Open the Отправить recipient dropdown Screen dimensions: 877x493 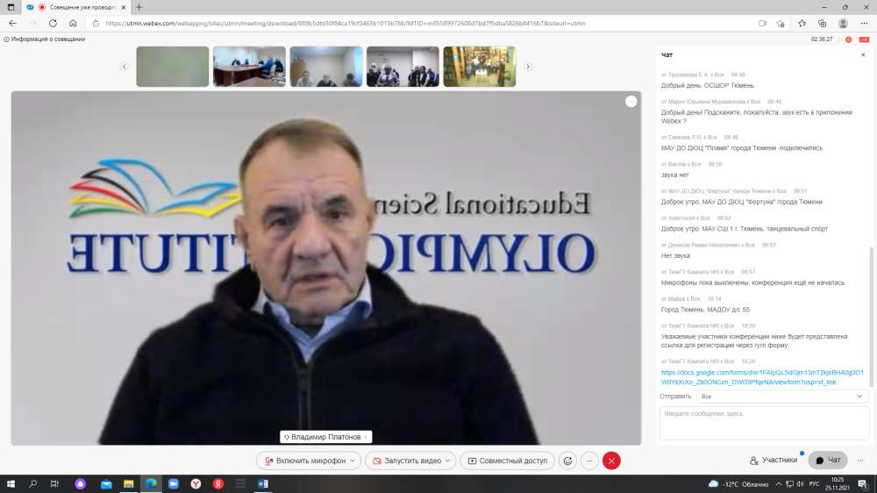(x=782, y=397)
